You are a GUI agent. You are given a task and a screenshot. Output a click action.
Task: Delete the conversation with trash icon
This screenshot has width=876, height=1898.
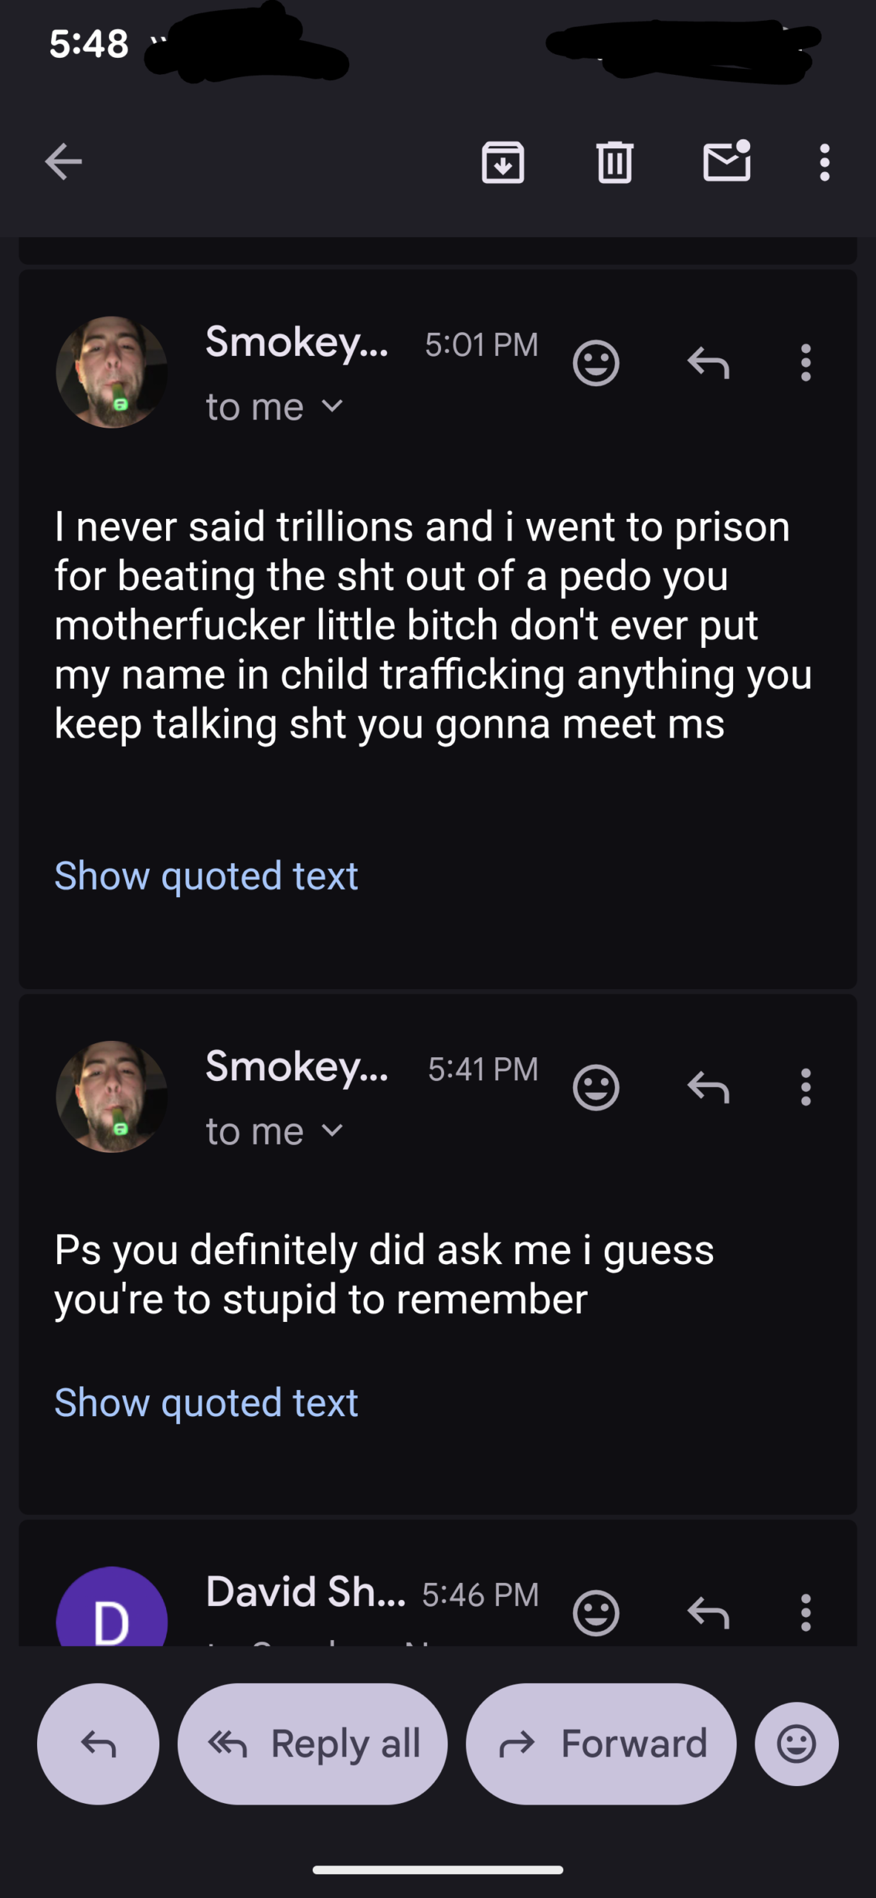tap(614, 162)
